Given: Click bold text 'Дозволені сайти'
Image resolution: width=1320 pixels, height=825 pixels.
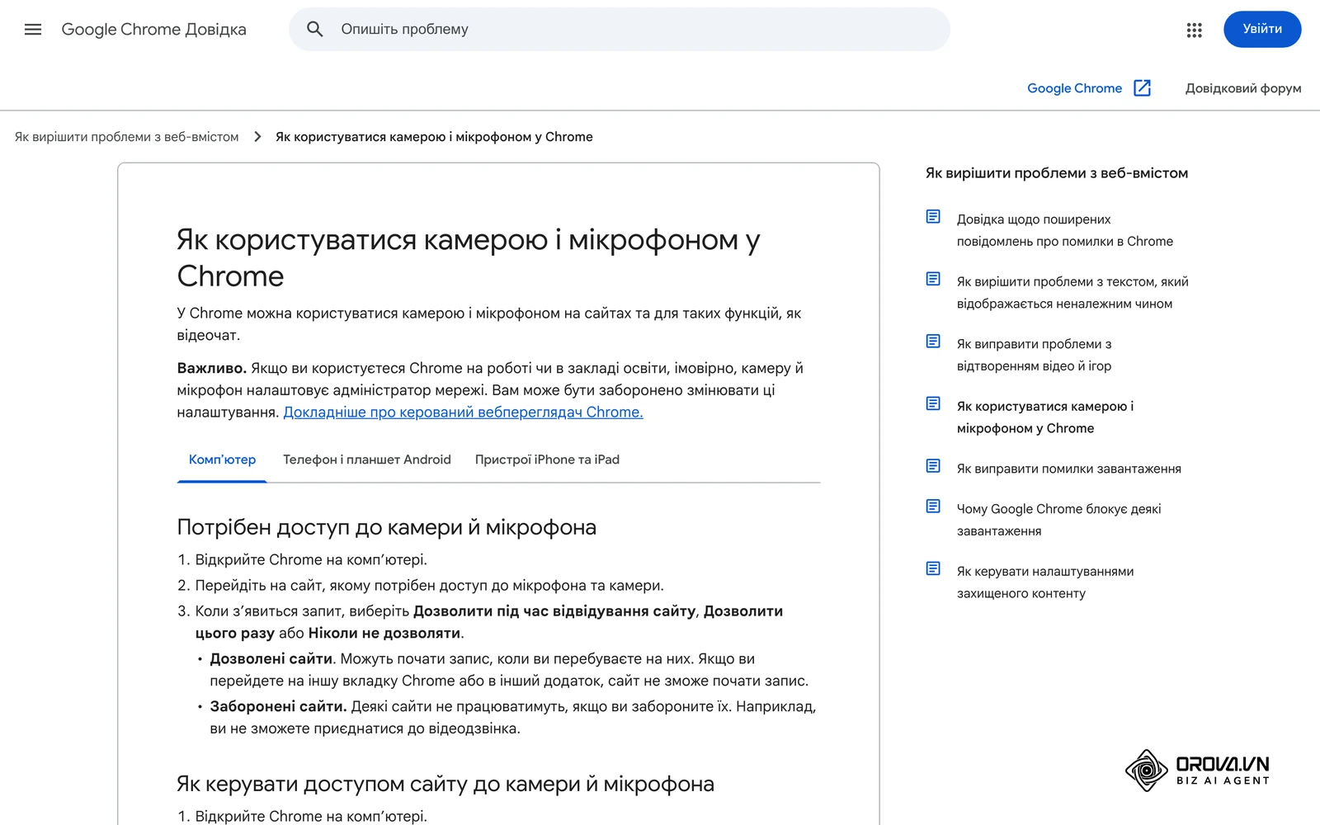Looking at the screenshot, I should (271, 659).
